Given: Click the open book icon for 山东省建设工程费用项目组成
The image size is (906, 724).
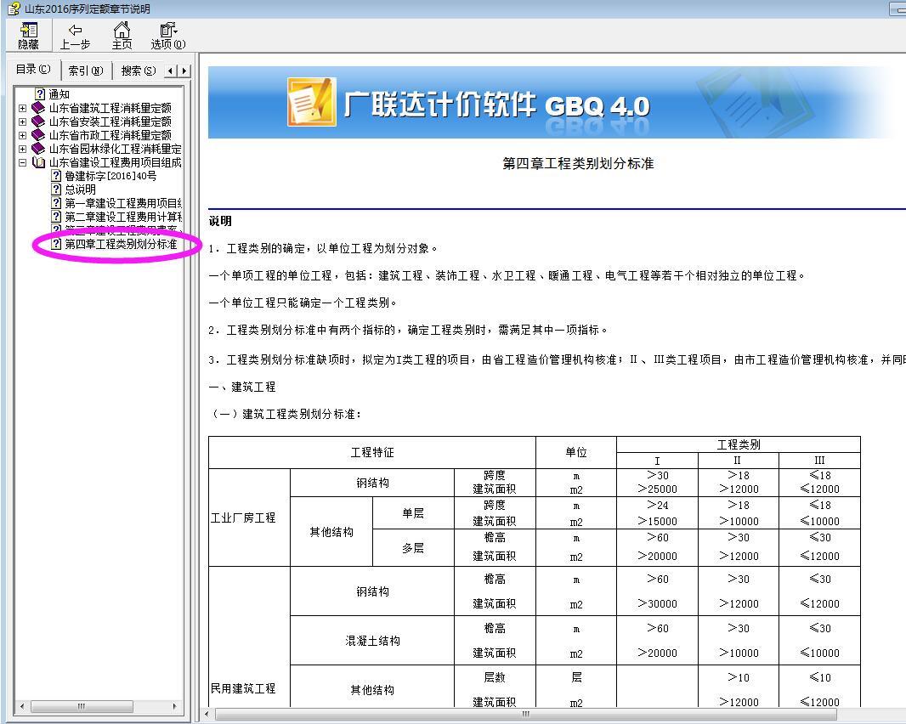Looking at the screenshot, I should [x=39, y=162].
